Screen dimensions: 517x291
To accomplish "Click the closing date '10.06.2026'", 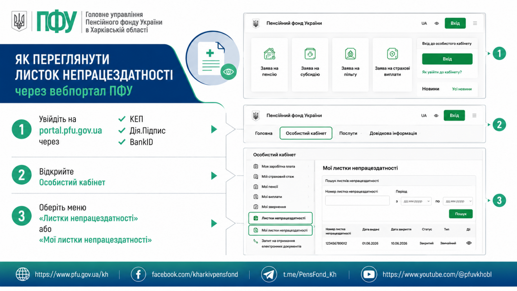I will click(399, 244).
